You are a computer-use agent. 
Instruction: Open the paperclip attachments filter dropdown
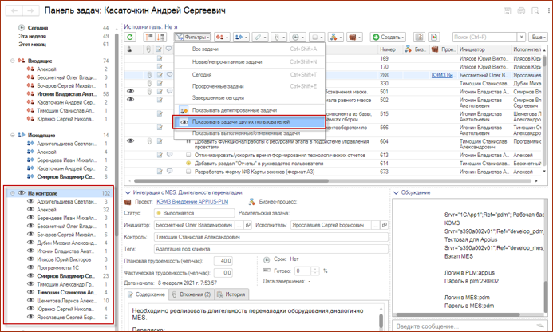(x=279, y=37)
